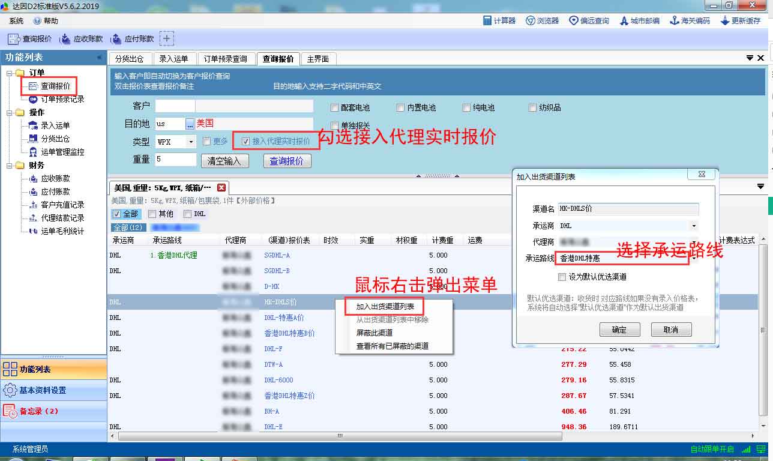Screen dimensions: 773x461
Task: Click the 重量 weight input field
Action: [x=176, y=160]
